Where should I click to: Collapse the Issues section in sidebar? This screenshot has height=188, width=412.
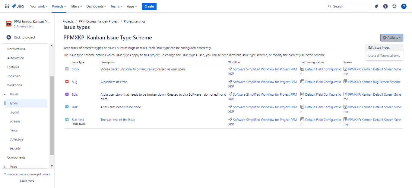[5, 94]
